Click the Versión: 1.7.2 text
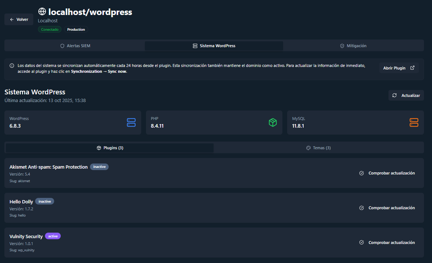 click(x=21, y=209)
